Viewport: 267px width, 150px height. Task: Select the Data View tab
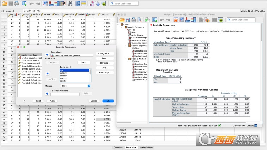(x=131, y=148)
